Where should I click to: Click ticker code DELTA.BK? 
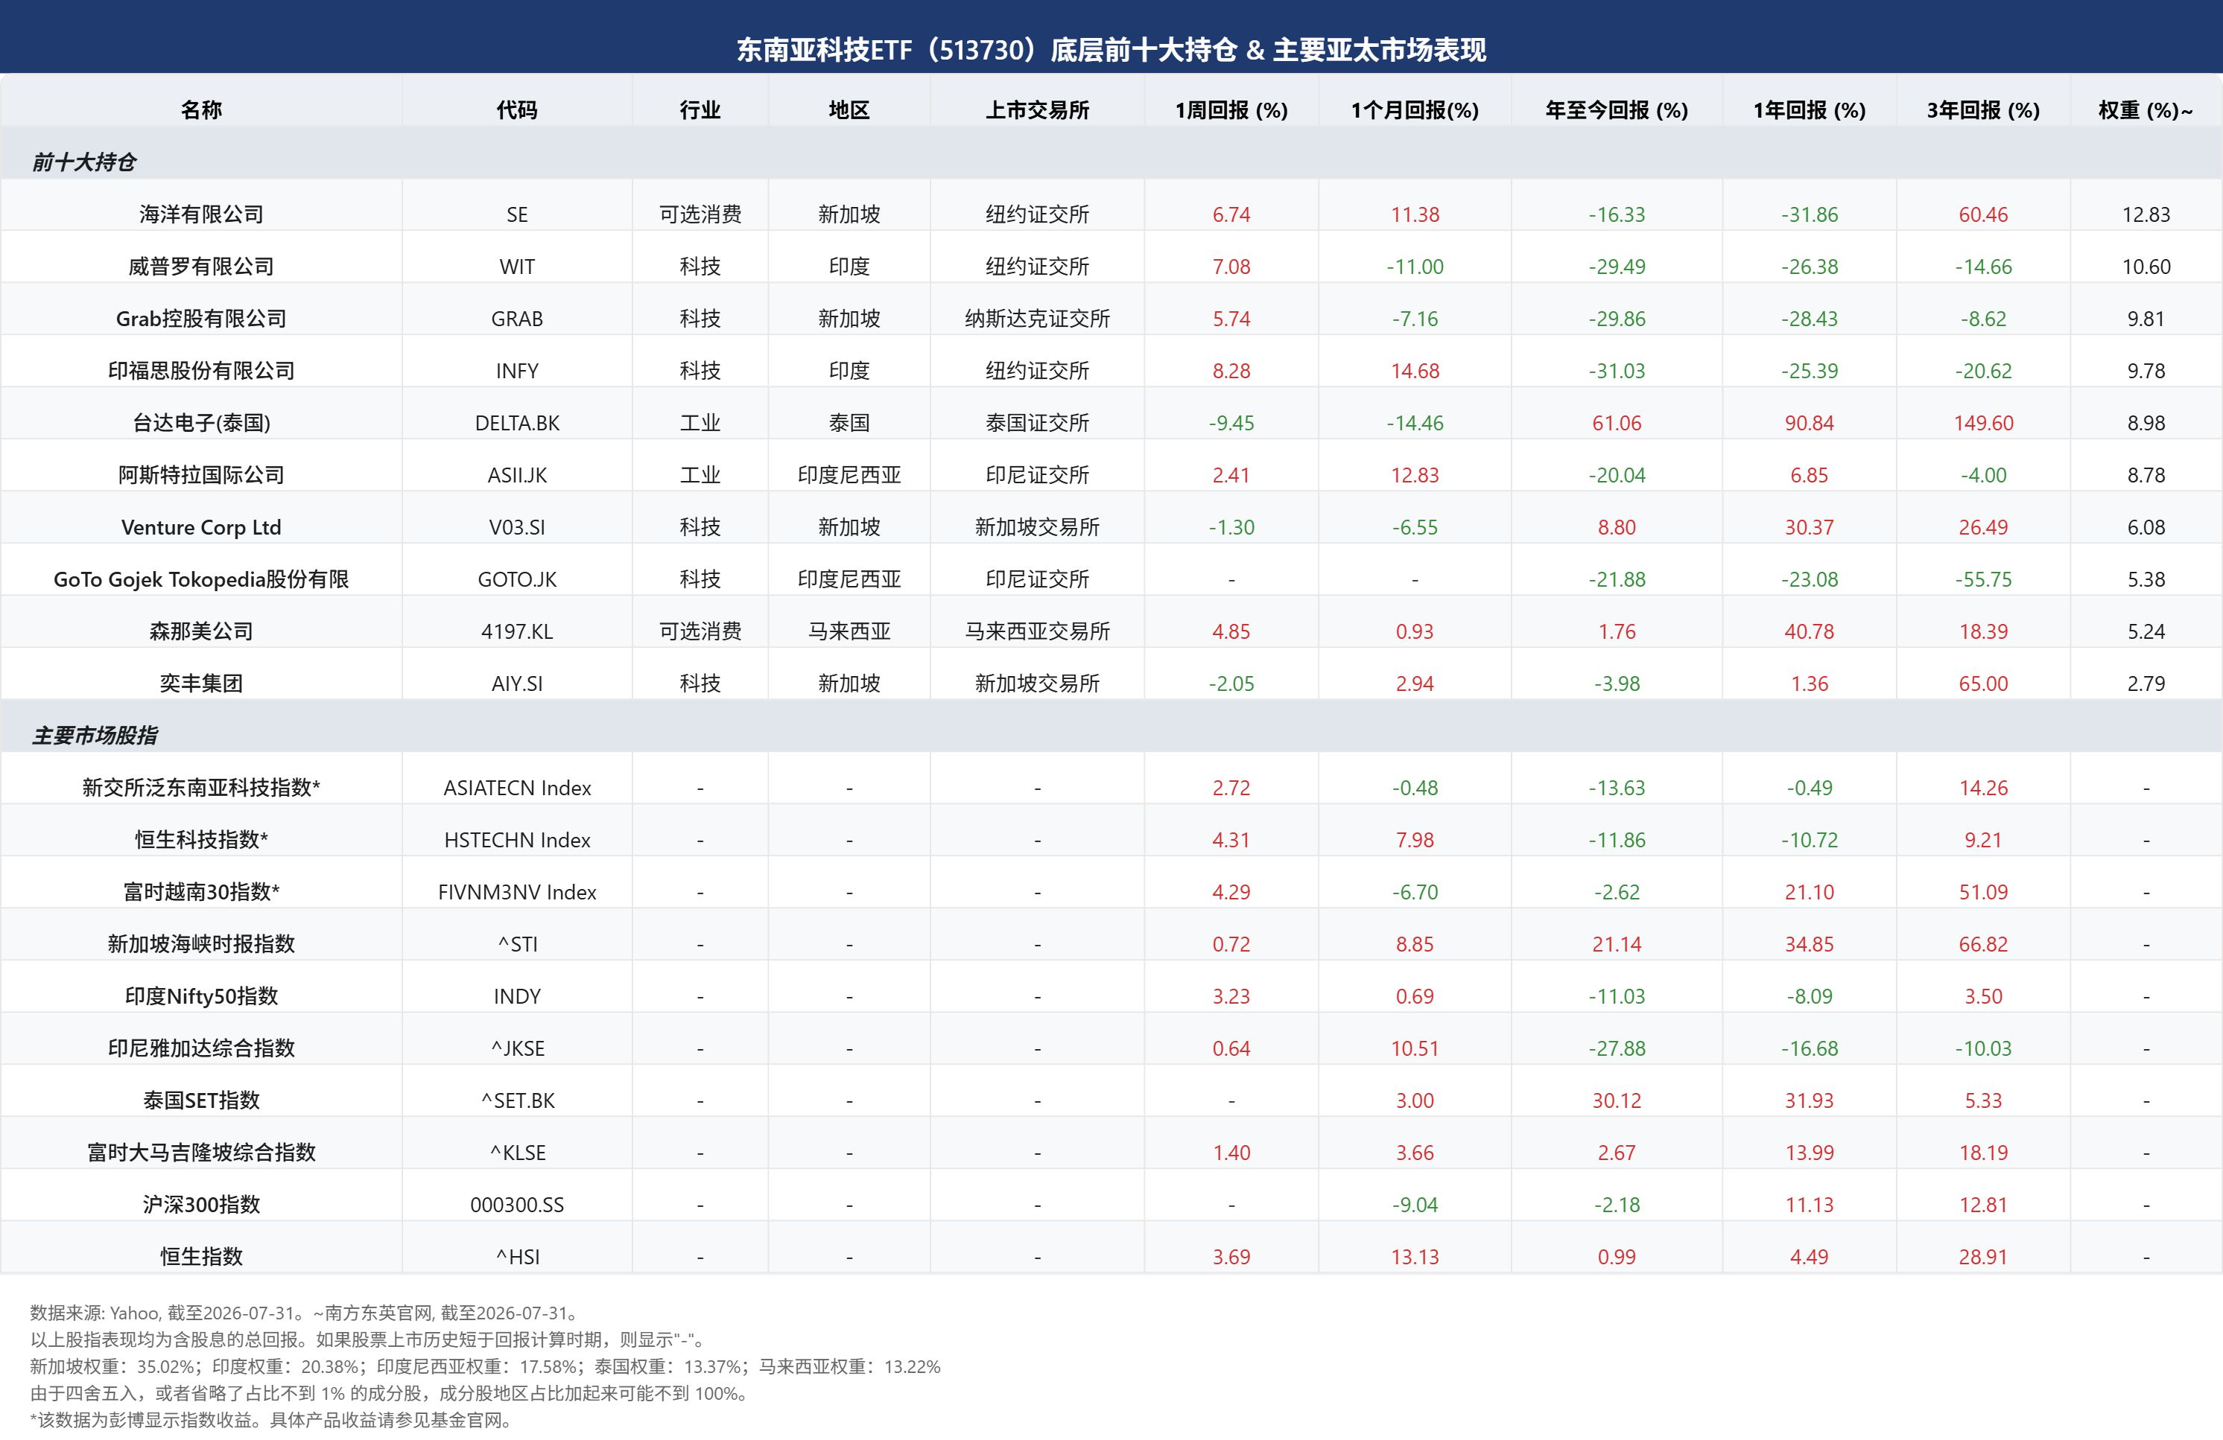(x=516, y=424)
